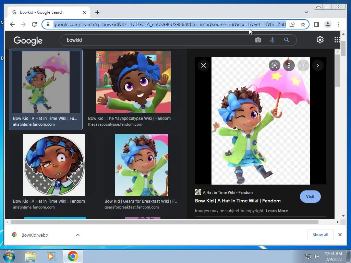Click the Visit button
This screenshot has height=263, width=351.
(310, 196)
